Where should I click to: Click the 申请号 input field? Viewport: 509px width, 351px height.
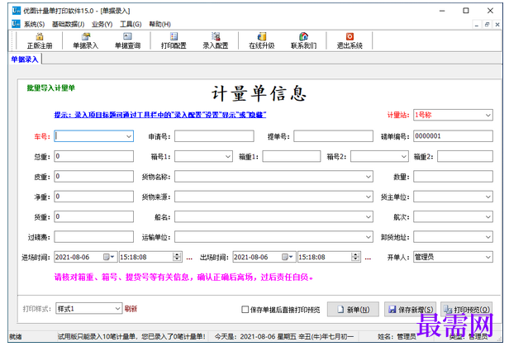(214, 136)
